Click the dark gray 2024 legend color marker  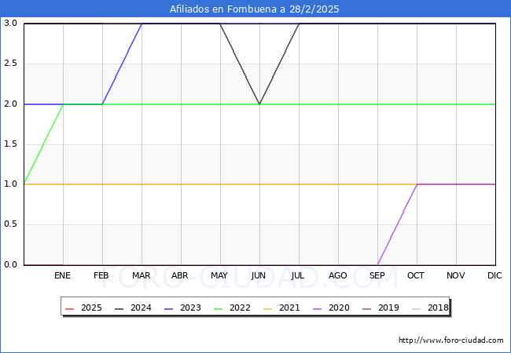(x=119, y=308)
